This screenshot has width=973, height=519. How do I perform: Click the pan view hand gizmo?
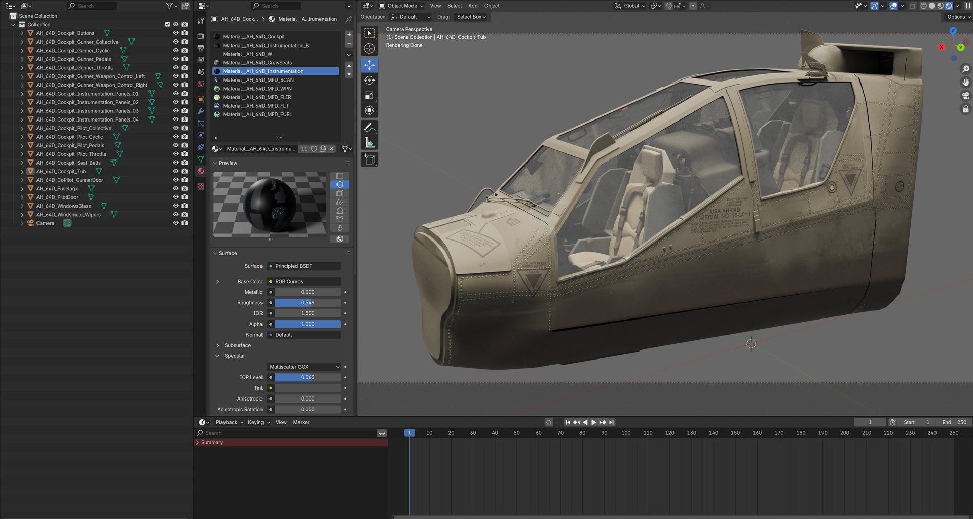click(x=965, y=83)
